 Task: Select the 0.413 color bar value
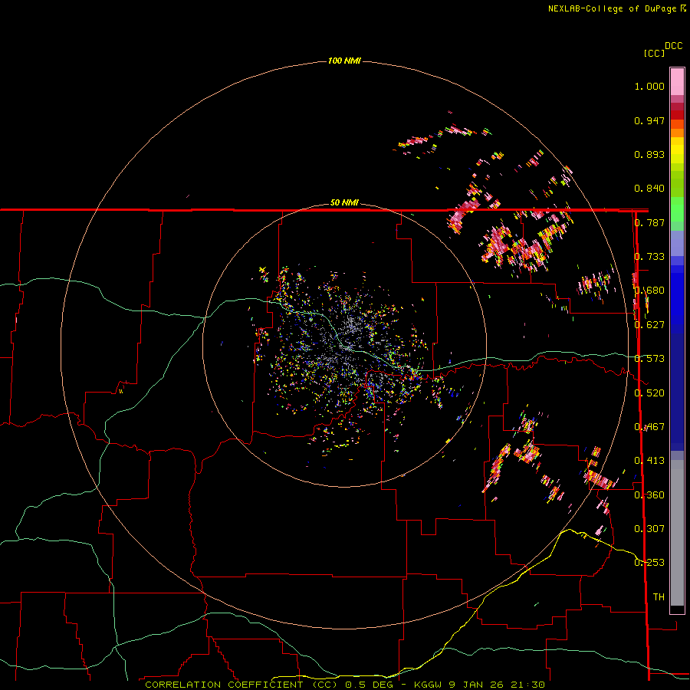[649, 461]
